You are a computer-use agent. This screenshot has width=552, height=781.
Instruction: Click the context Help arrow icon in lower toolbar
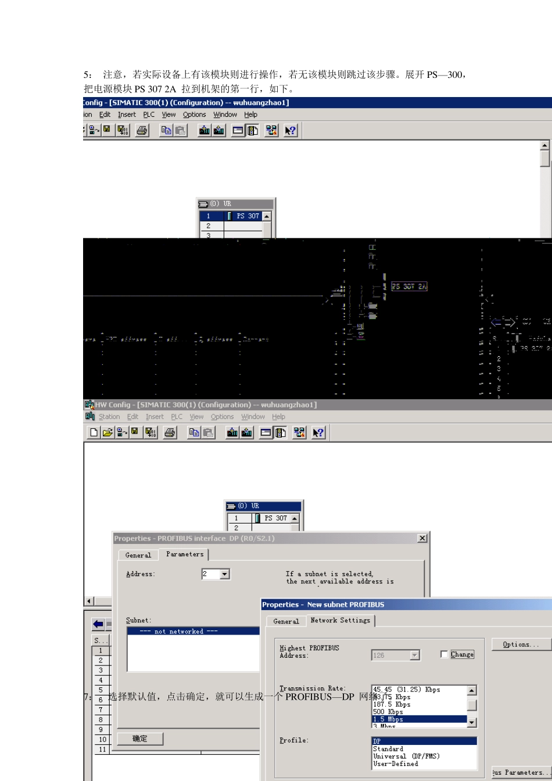(318, 432)
